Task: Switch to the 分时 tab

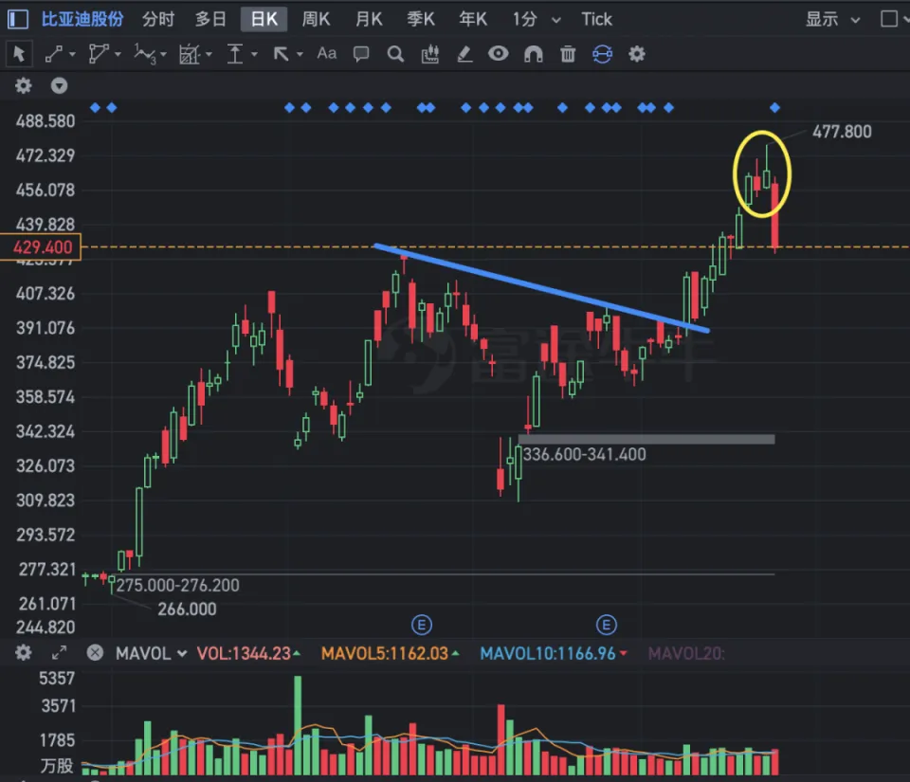Action: pos(158,19)
